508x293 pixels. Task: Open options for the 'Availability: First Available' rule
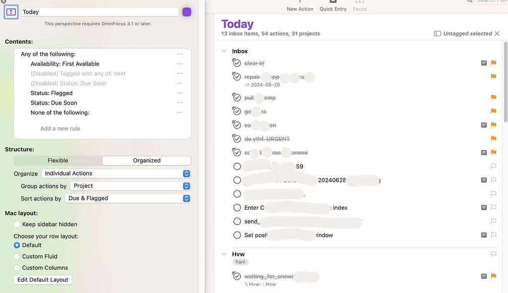(180, 63)
